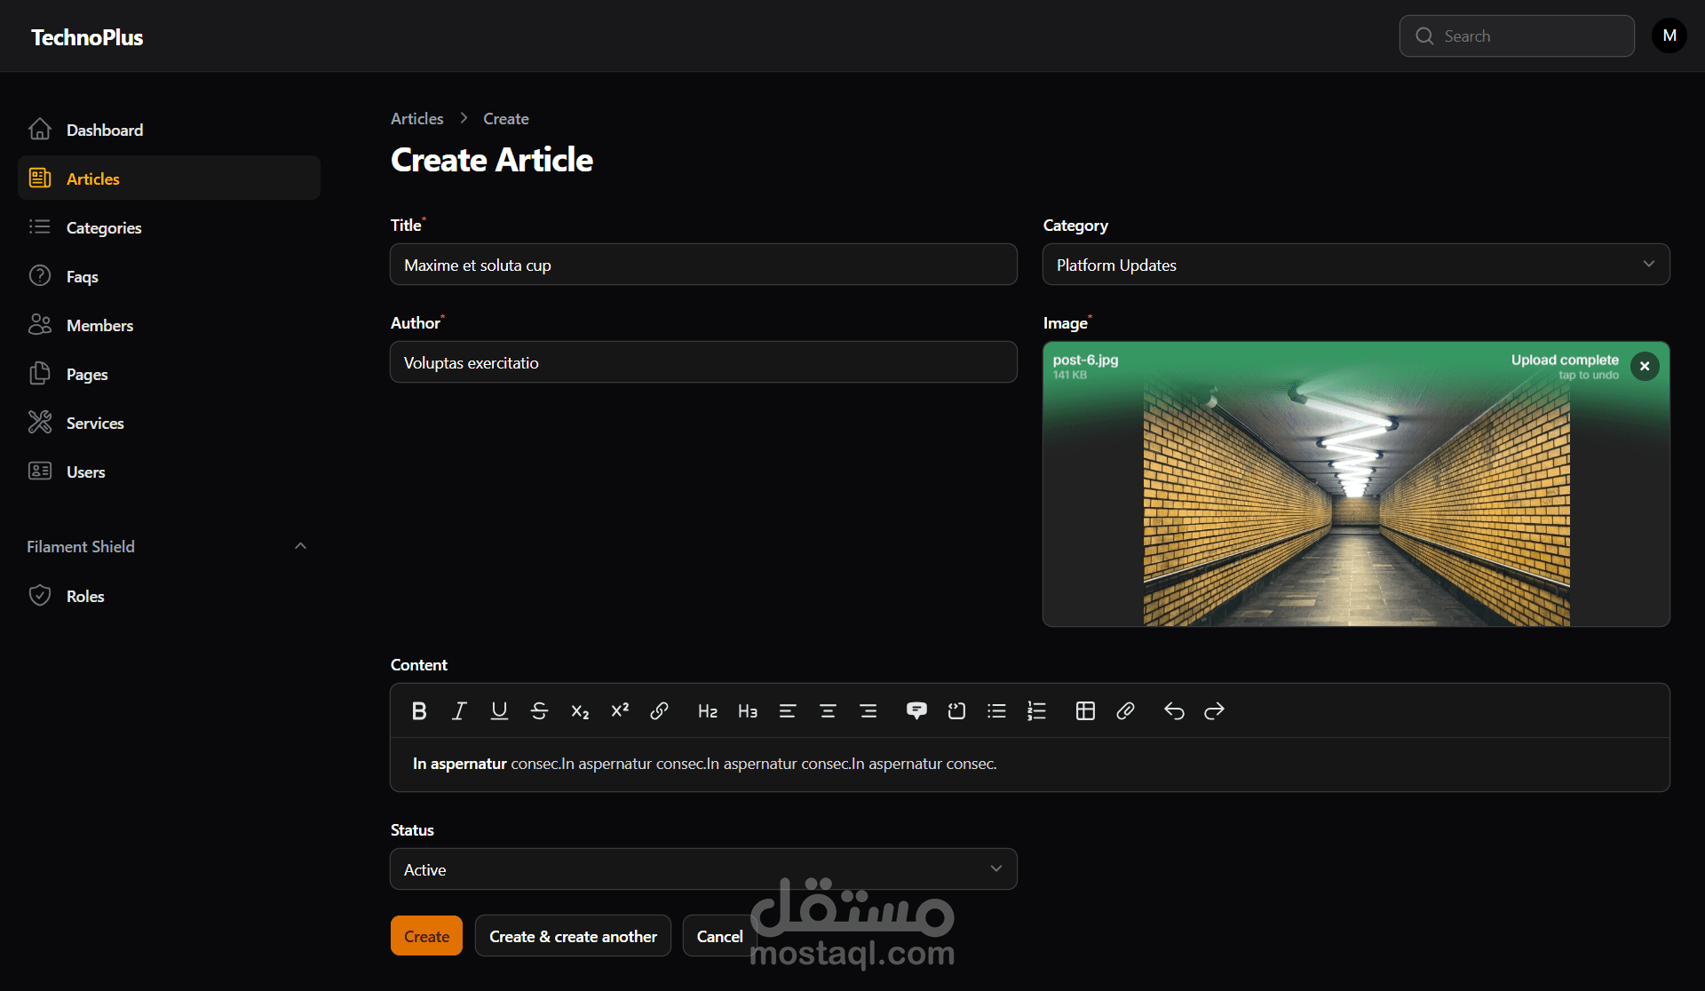Click the blockquote icon in toolbar
Viewport: 1705px width, 991px height.
point(916,710)
